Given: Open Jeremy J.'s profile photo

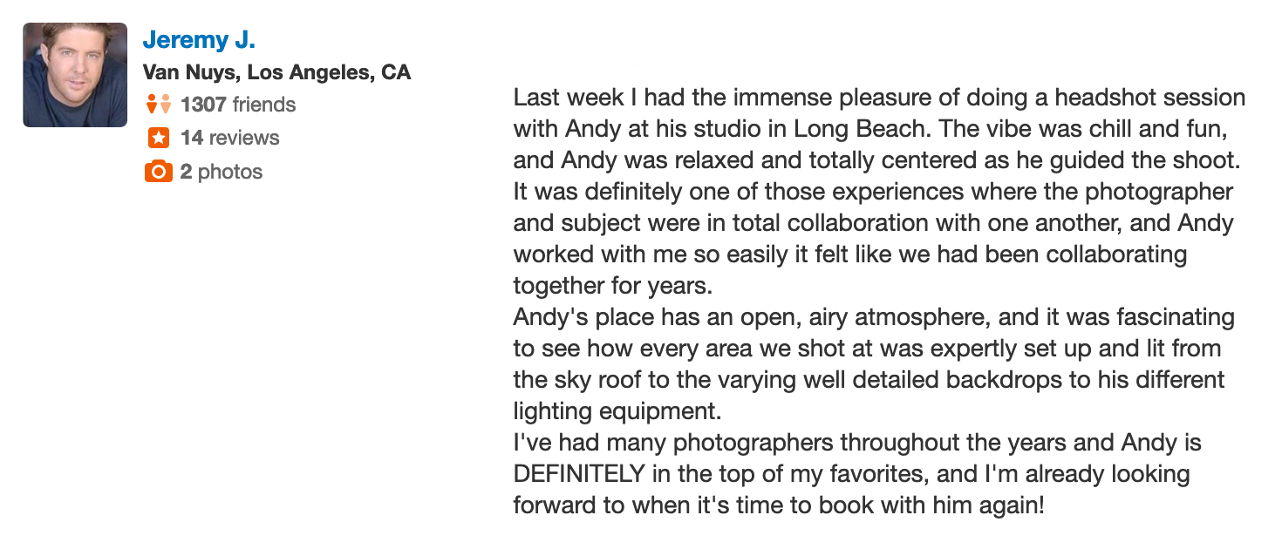Looking at the screenshot, I should [x=75, y=75].
